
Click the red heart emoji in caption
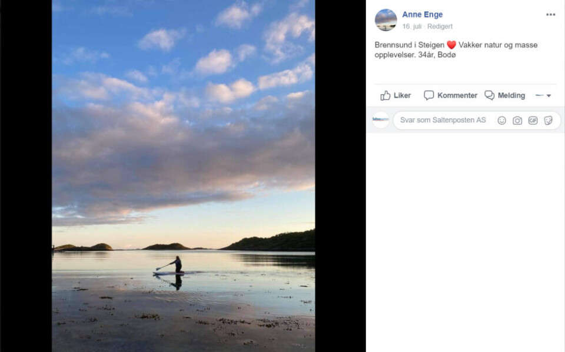(451, 45)
